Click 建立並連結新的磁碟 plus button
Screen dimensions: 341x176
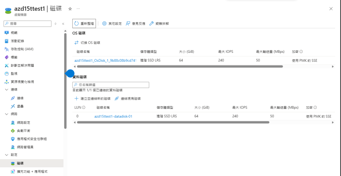coord(93,99)
